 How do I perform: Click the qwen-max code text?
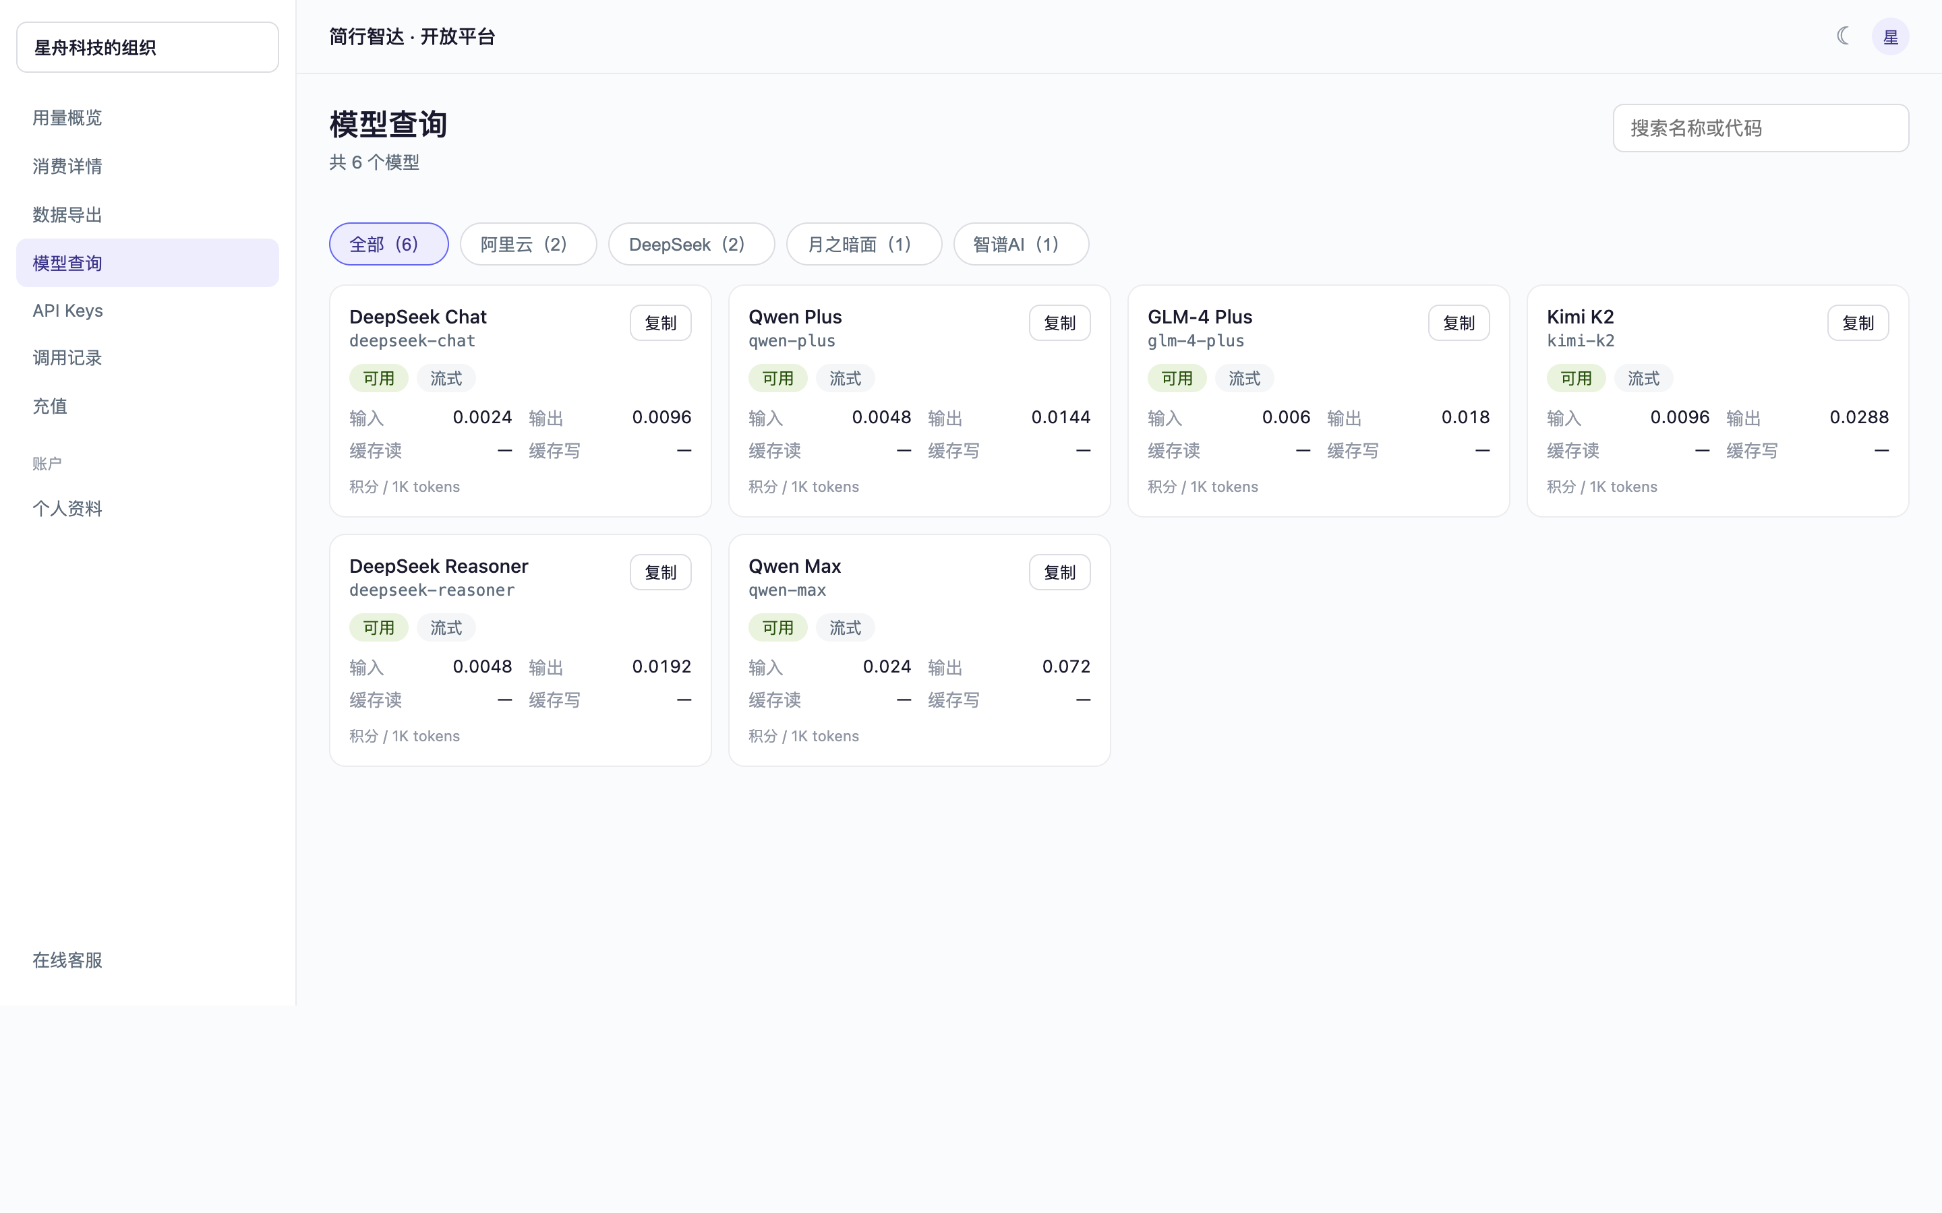coord(787,590)
